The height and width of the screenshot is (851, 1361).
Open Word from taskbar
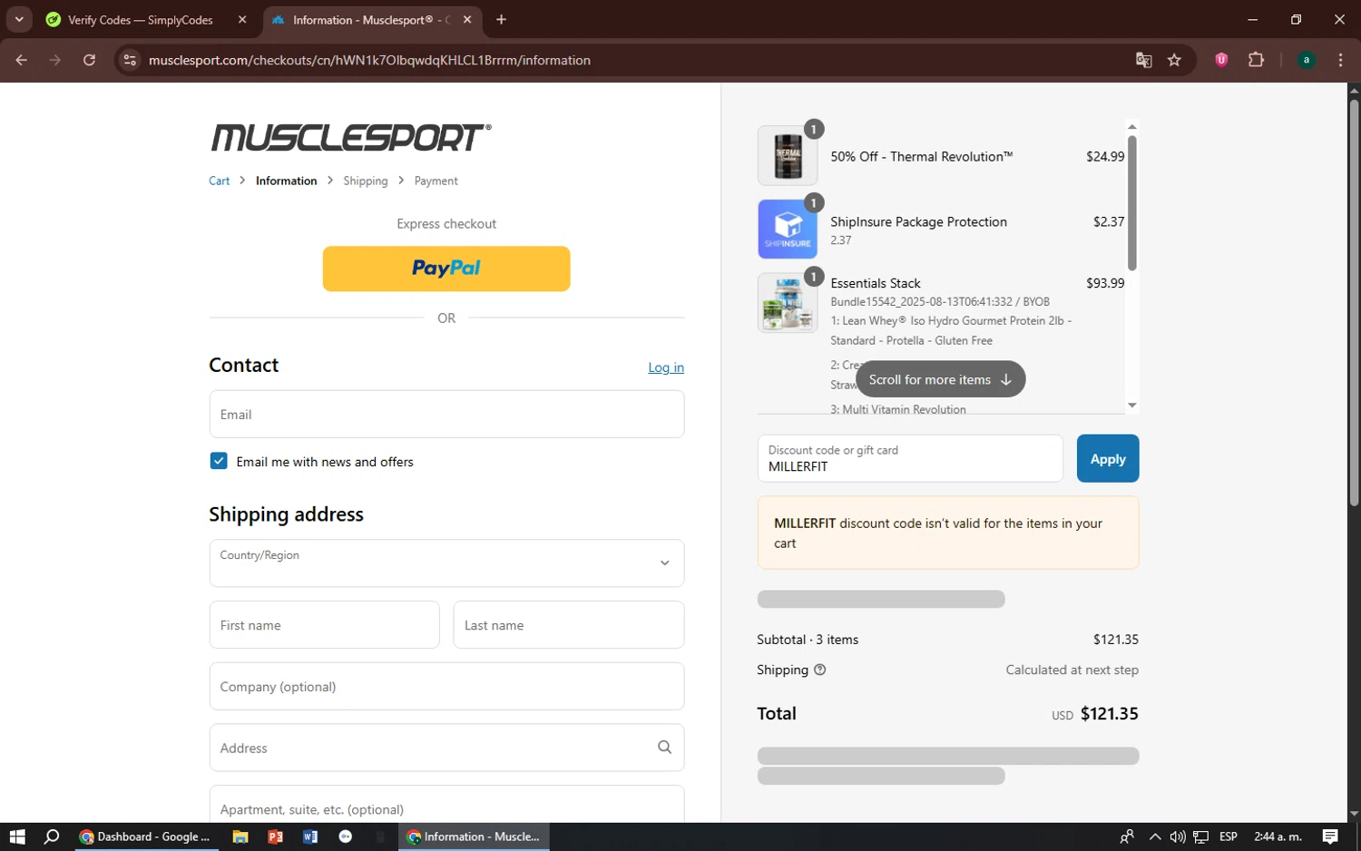310,836
